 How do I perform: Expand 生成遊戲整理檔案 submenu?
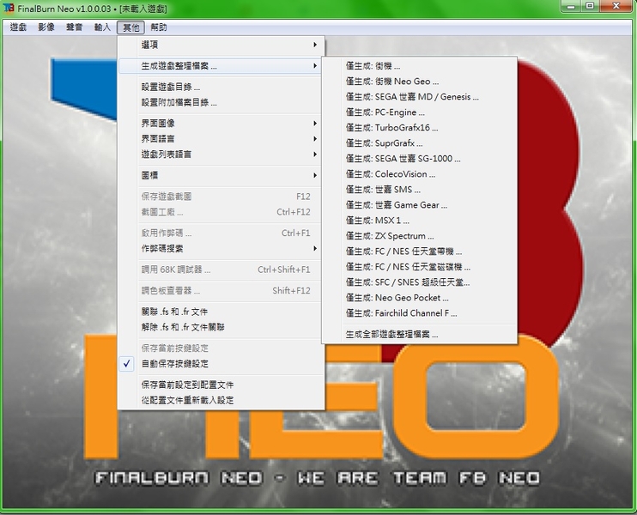(x=221, y=66)
